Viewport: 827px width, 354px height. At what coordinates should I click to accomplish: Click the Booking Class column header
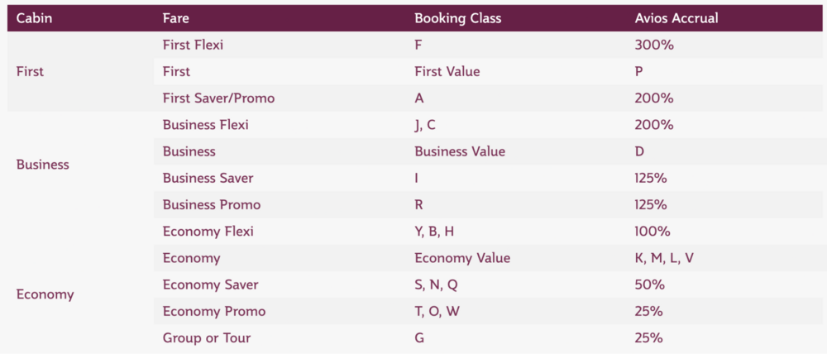pos(457,18)
